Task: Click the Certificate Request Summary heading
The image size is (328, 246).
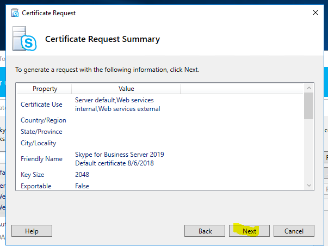Action: pyautogui.click(x=102, y=39)
